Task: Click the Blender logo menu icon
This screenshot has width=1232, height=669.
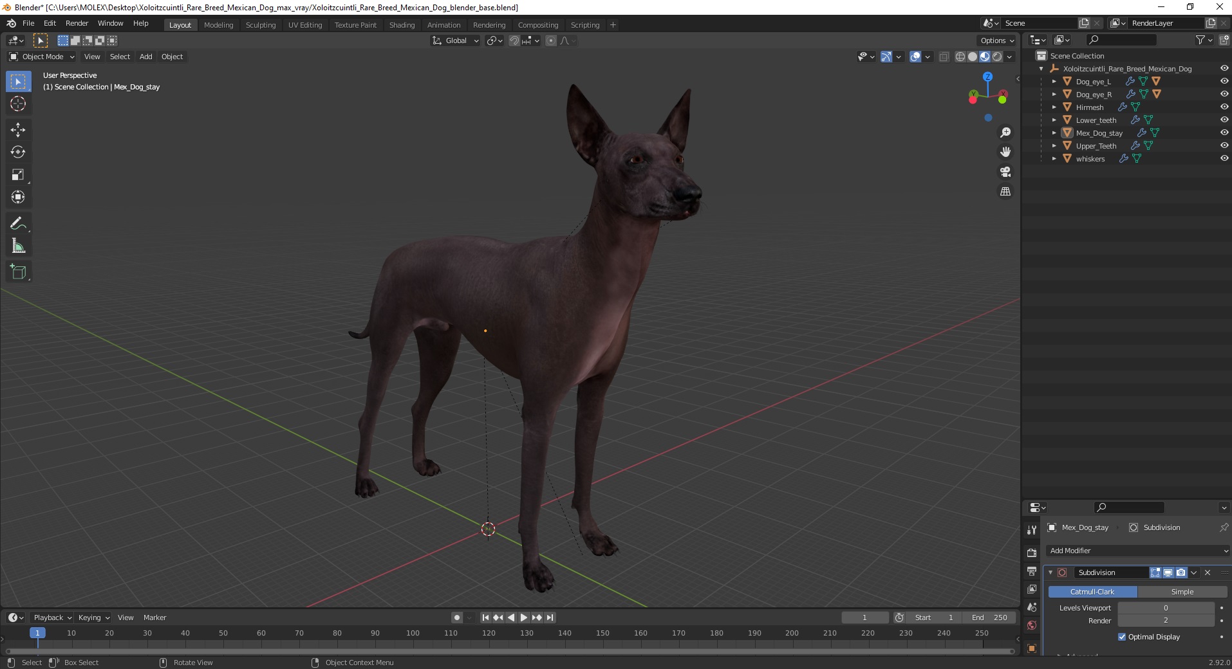Action: [11, 23]
